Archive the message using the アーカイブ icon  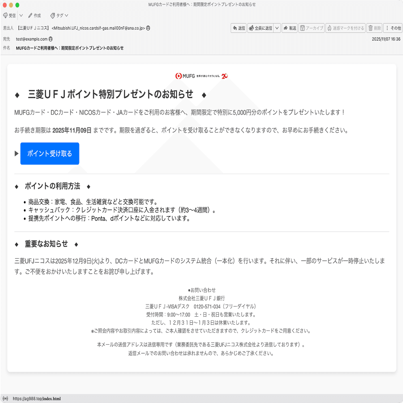point(311,28)
